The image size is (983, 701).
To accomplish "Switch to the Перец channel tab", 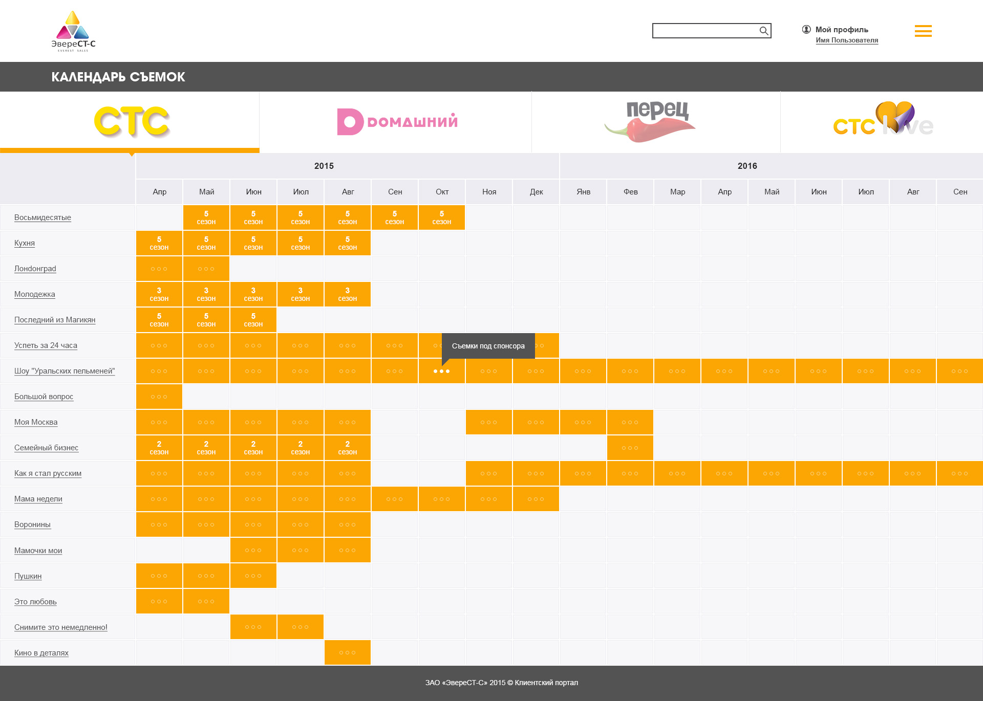I will coord(656,122).
